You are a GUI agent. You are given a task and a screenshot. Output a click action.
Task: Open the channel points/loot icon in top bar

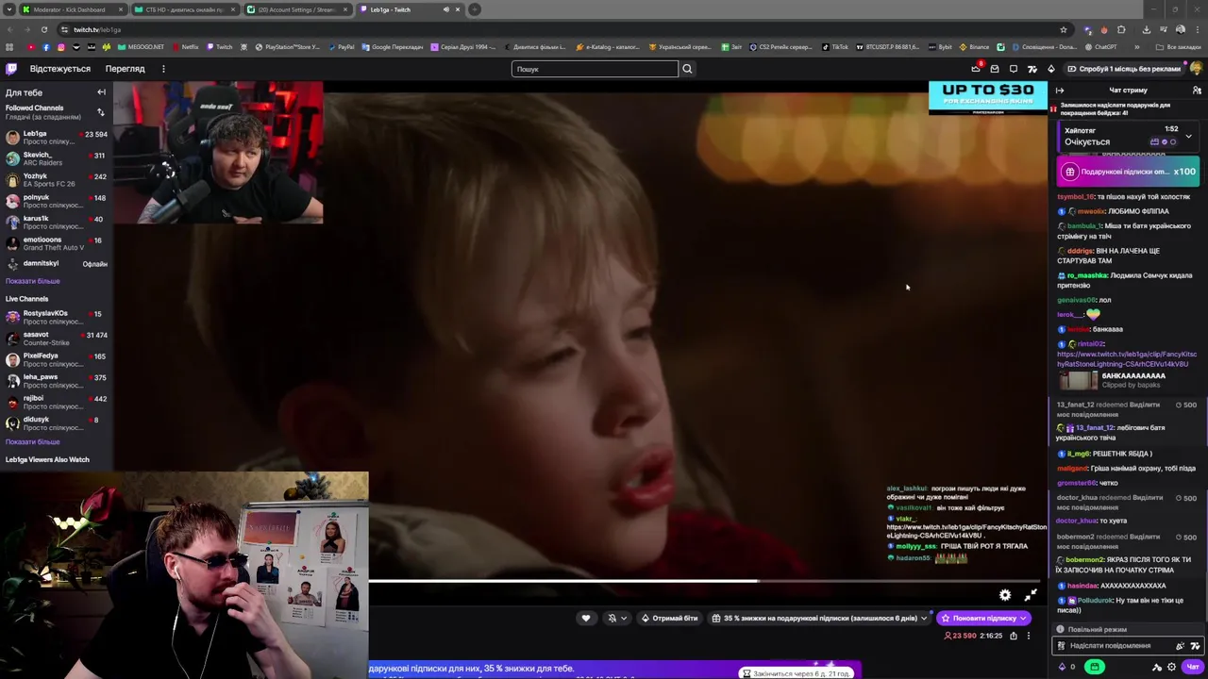click(x=1032, y=69)
